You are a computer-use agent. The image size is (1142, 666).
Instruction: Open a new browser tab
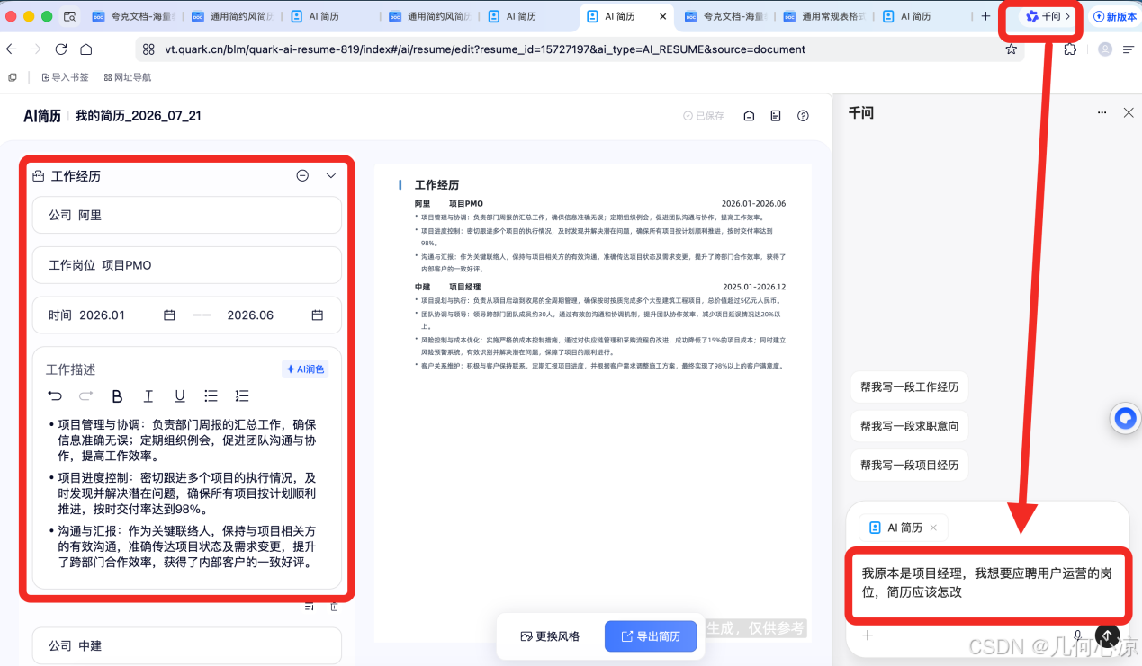(x=985, y=16)
